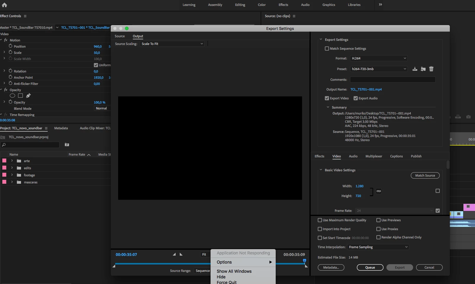This screenshot has width=475, height=284.
Task: Create 4-point polygon mask under Opacity
Action: pyautogui.click(x=20, y=96)
